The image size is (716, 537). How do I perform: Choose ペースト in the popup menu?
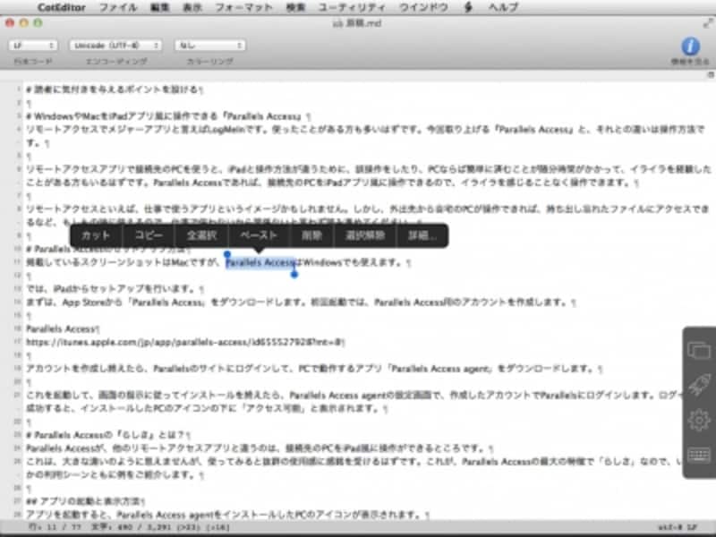pyautogui.click(x=259, y=235)
